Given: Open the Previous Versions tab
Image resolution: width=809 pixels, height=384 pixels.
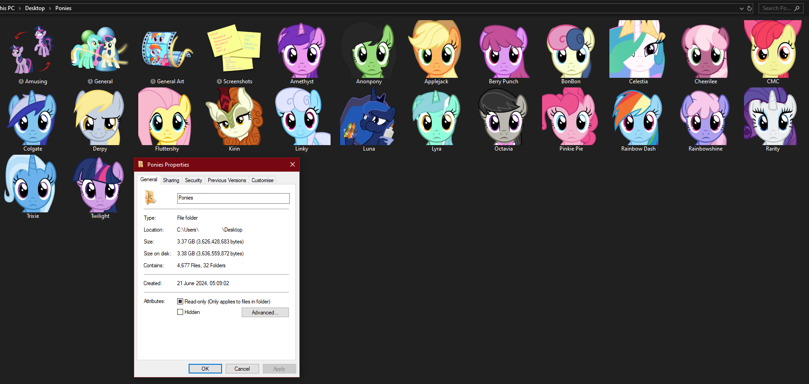Looking at the screenshot, I should point(227,180).
